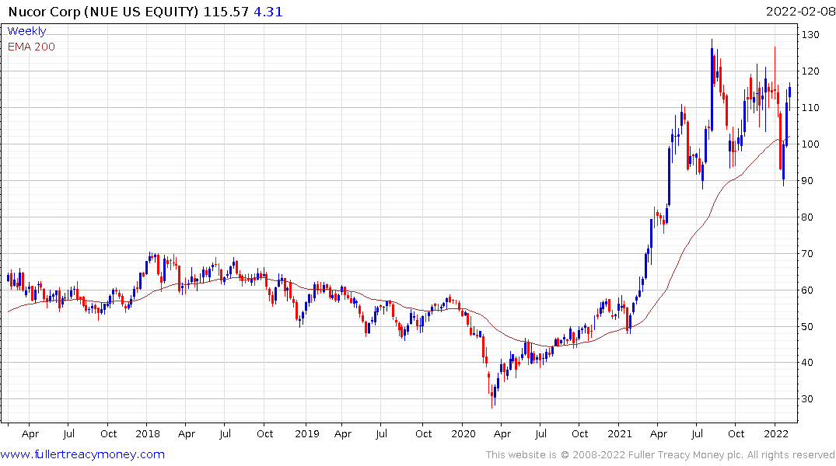Viewport: 836px width, 466px height.
Task: Click the 2020 year label on time axis
Action: [x=463, y=433]
